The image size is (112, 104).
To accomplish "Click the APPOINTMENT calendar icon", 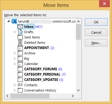I will 20,48.
